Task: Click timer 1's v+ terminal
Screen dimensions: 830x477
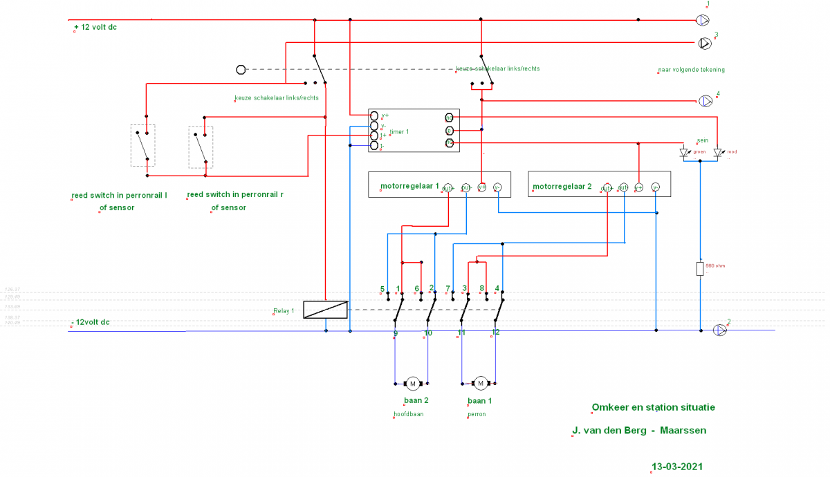Action: tap(374, 115)
